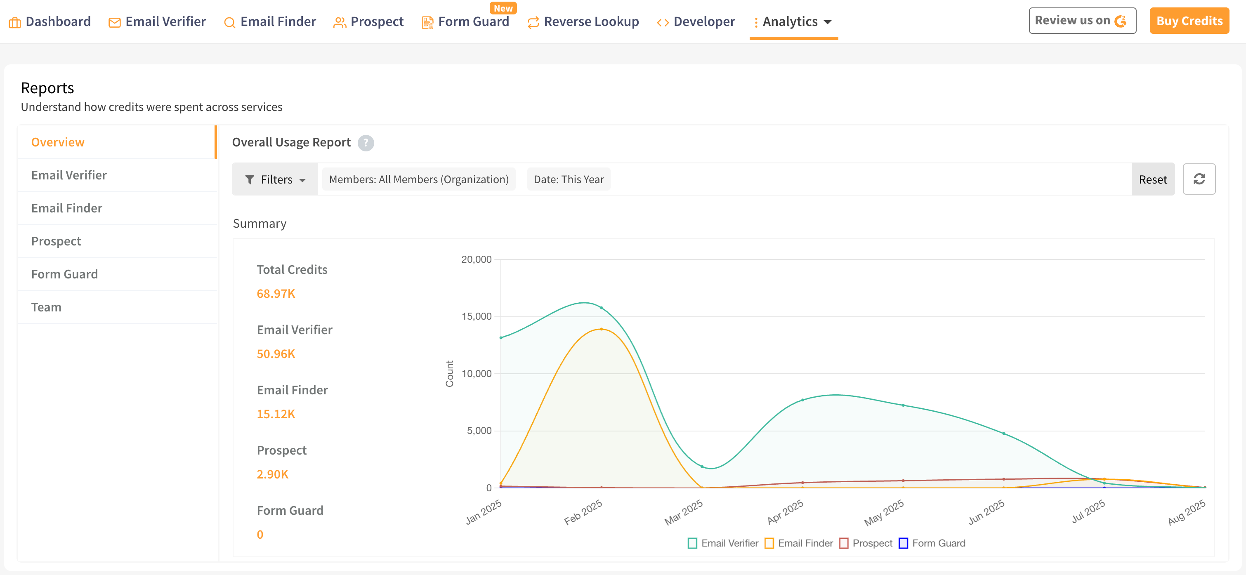Click the Reset filters button
The image size is (1246, 575).
tap(1153, 179)
